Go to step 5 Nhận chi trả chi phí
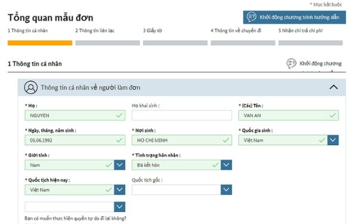 click(301, 30)
